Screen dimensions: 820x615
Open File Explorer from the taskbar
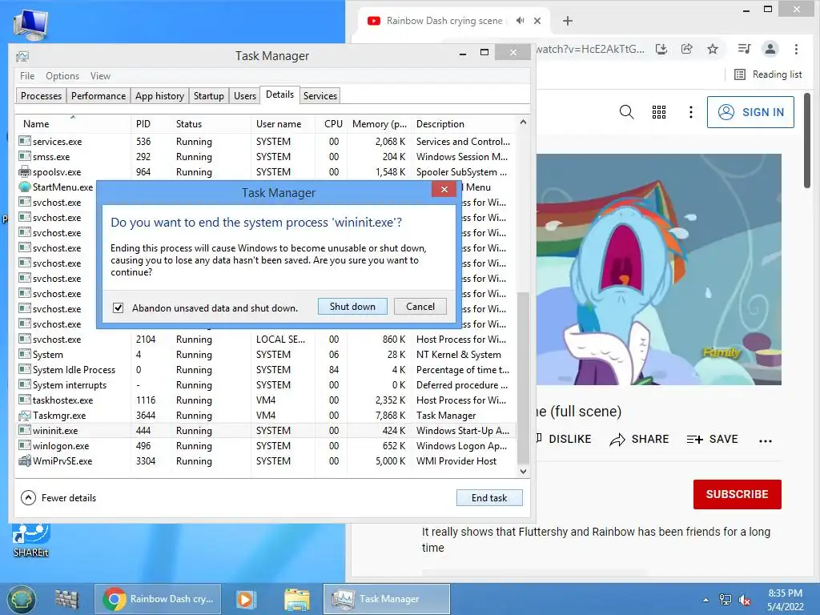point(296,599)
